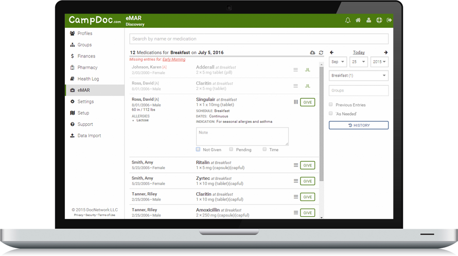
Task: Click scrollbar down arrow of list
Action: (322, 217)
